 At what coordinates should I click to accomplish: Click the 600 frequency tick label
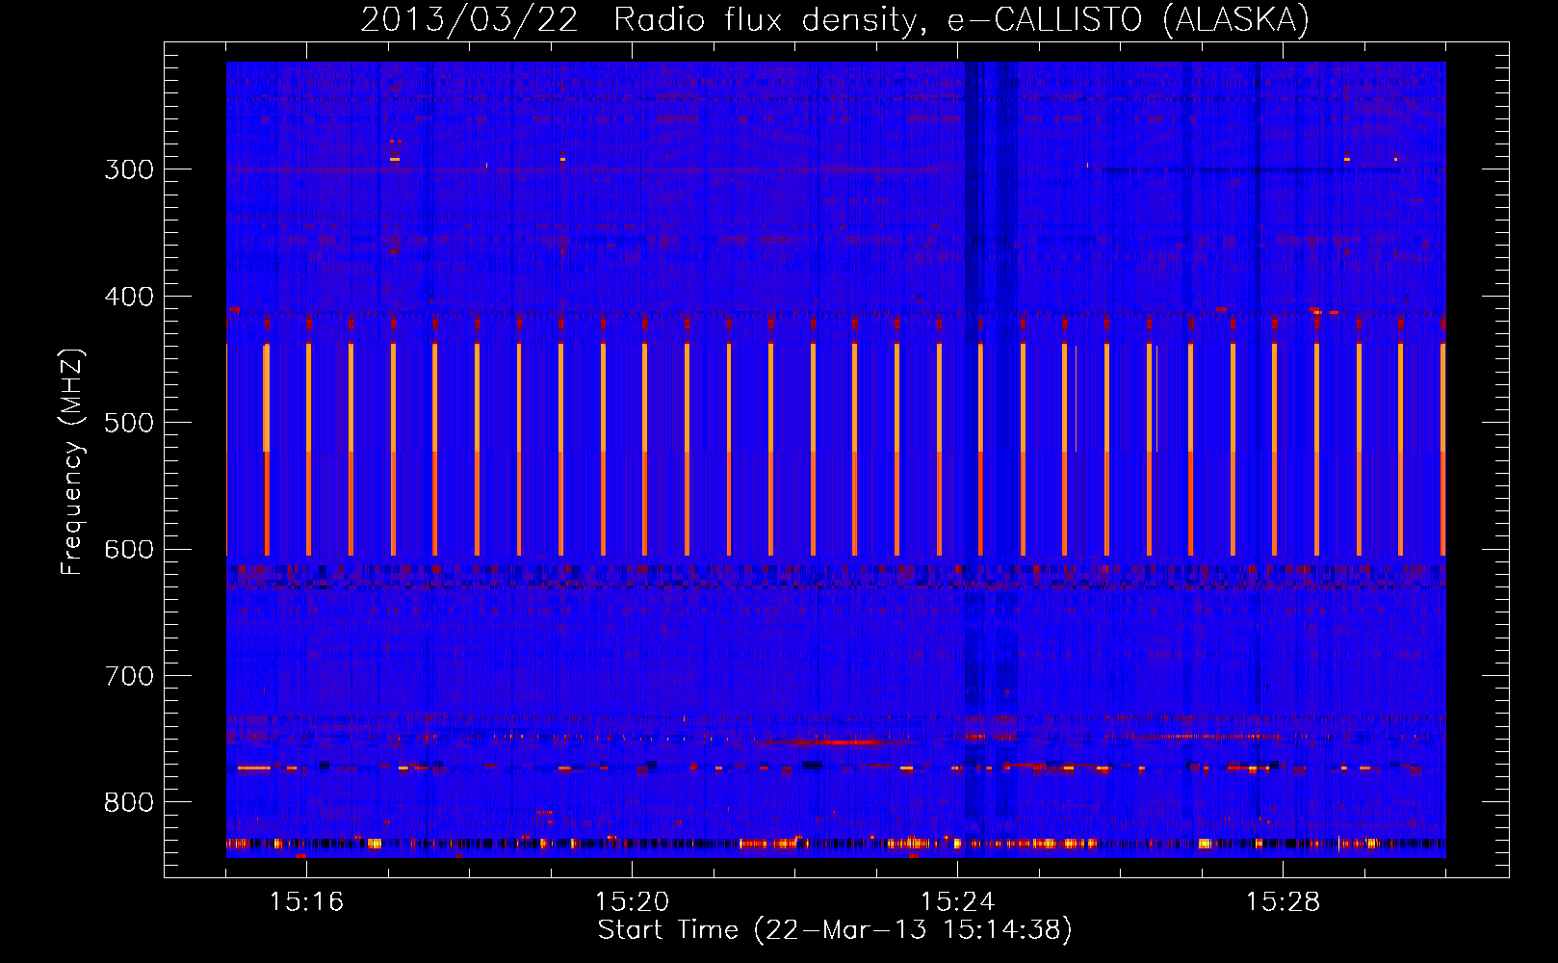[x=129, y=550]
